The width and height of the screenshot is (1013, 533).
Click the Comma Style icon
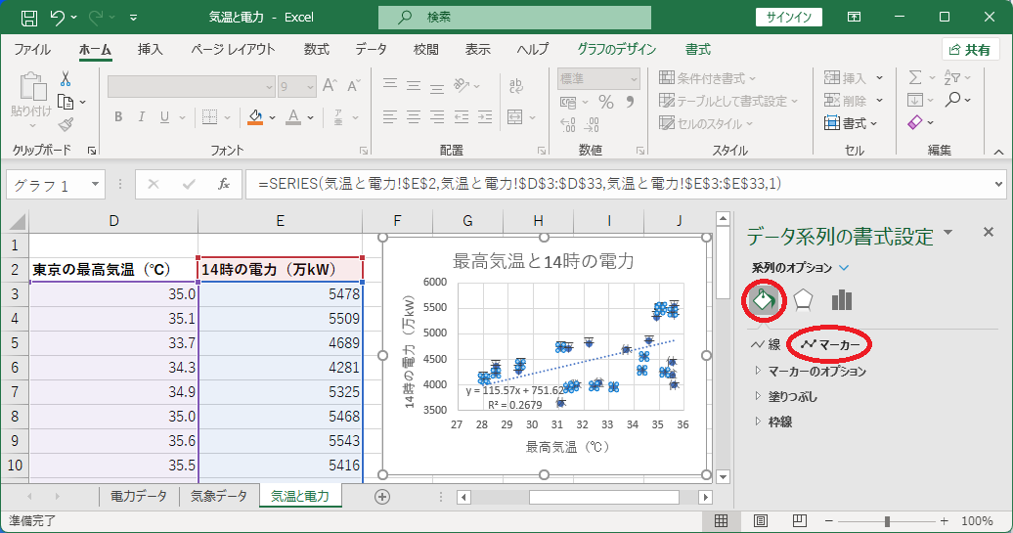pos(630,102)
